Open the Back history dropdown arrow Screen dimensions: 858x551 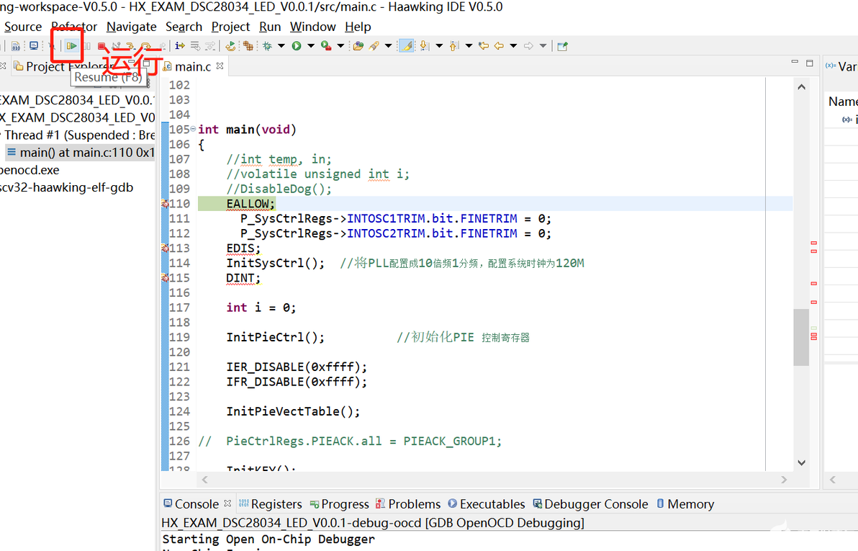click(513, 46)
